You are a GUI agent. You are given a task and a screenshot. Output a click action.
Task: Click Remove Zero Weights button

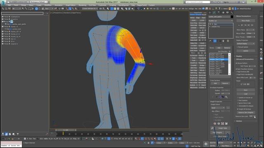tap(246, 113)
